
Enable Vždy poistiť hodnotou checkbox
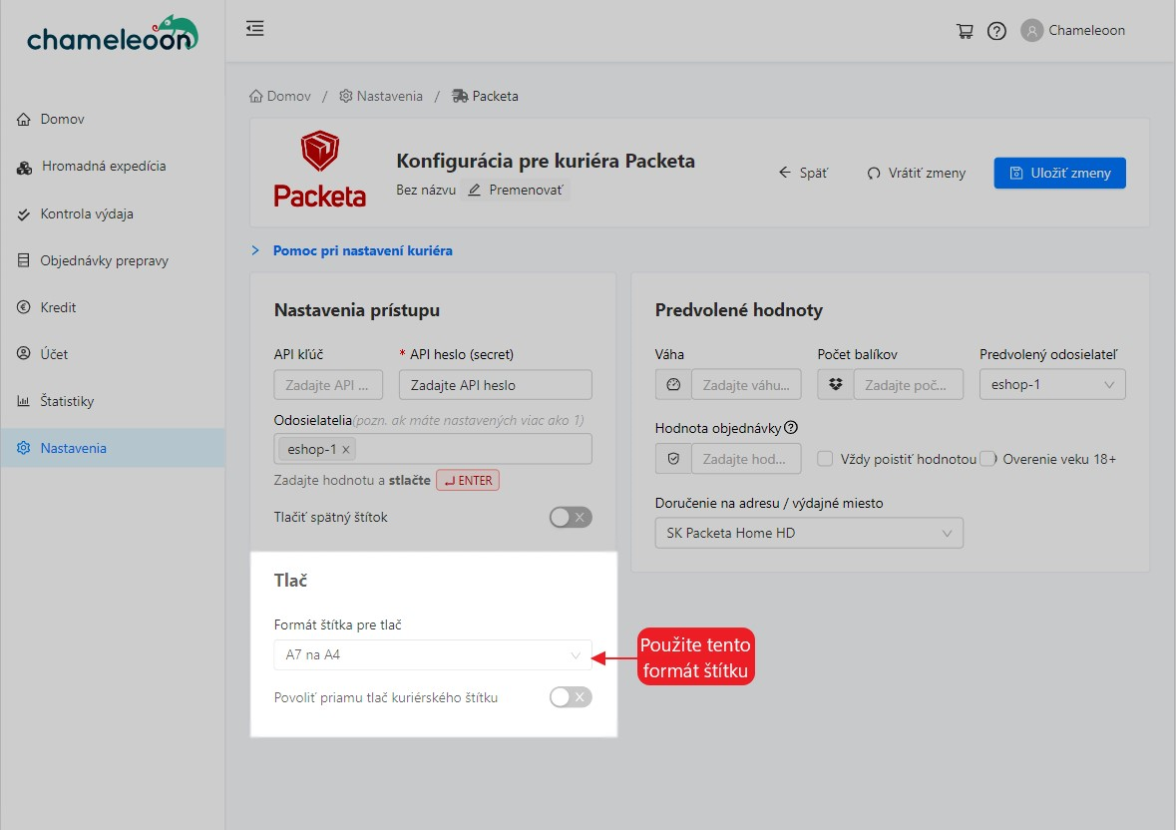coord(825,459)
